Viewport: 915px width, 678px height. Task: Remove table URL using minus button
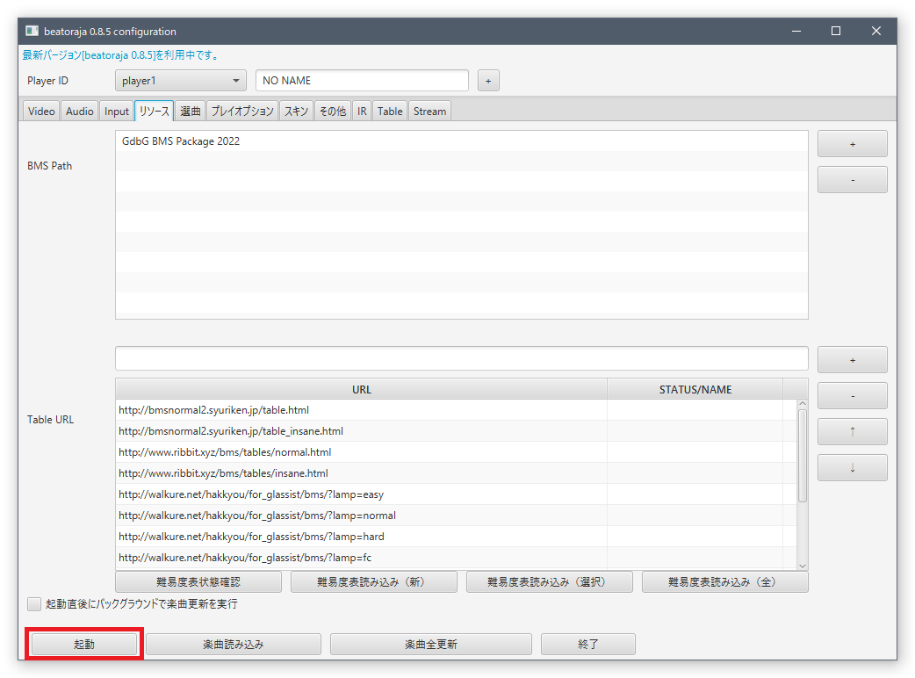[852, 396]
